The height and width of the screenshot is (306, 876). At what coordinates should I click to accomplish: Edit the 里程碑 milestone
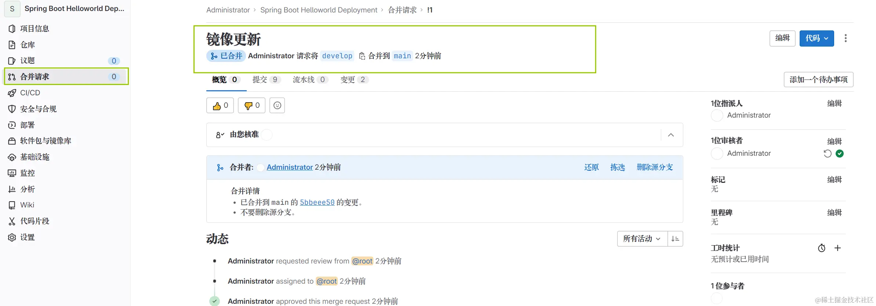[834, 213]
